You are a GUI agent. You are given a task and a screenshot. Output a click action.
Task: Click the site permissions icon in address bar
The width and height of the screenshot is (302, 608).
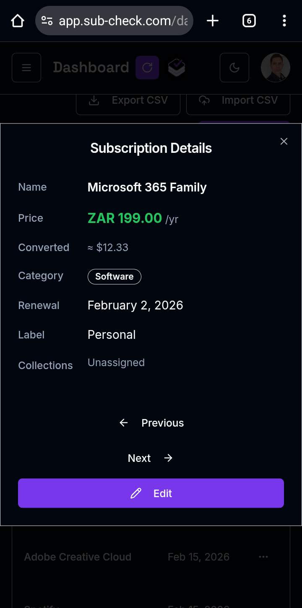[x=47, y=20]
